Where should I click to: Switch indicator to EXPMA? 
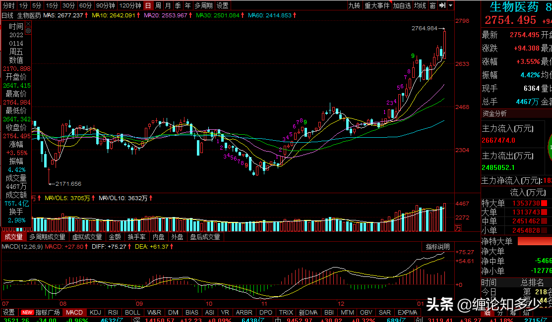pos(407,312)
